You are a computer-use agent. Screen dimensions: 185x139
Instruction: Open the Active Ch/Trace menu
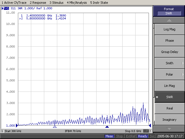(x=14, y=3)
